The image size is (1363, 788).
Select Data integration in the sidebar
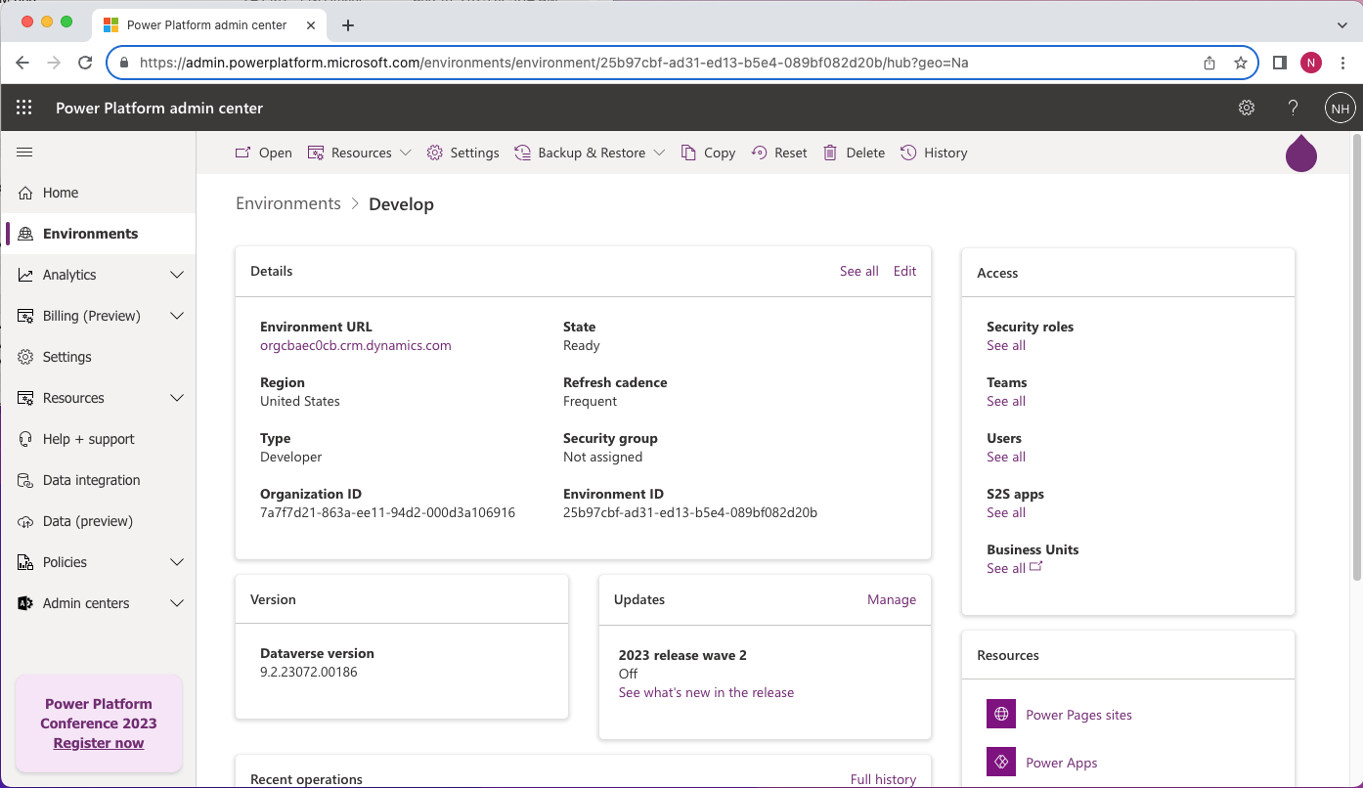[x=91, y=480]
